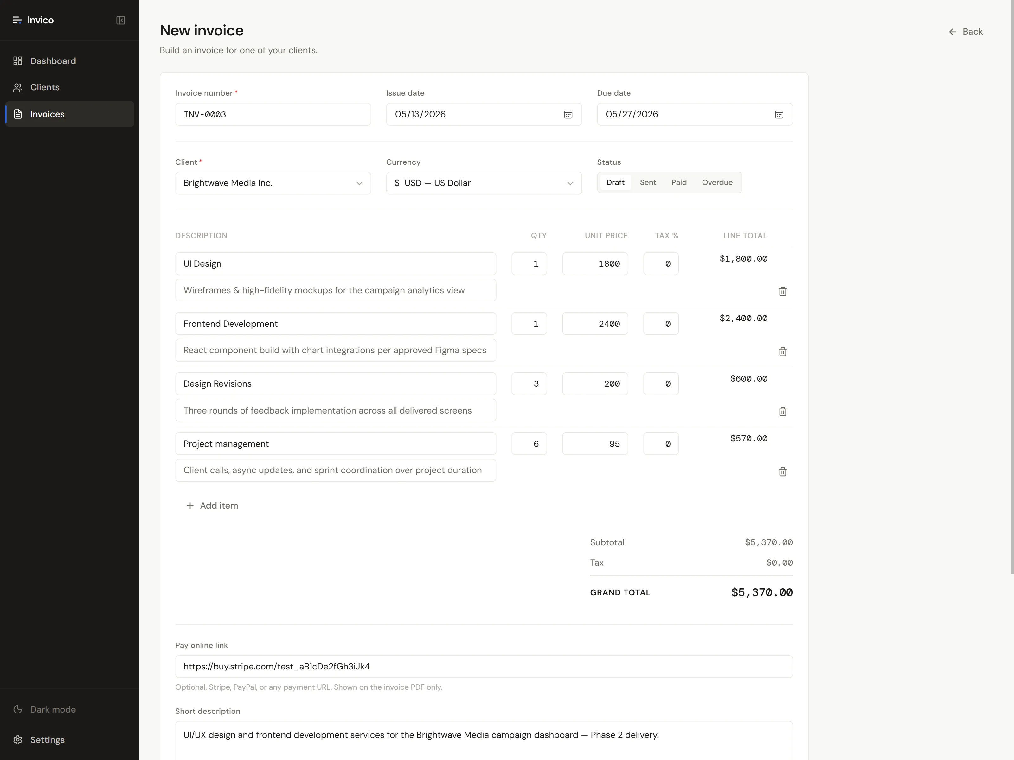Edit unit price 2400
The width and height of the screenshot is (1014, 760).
595,324
